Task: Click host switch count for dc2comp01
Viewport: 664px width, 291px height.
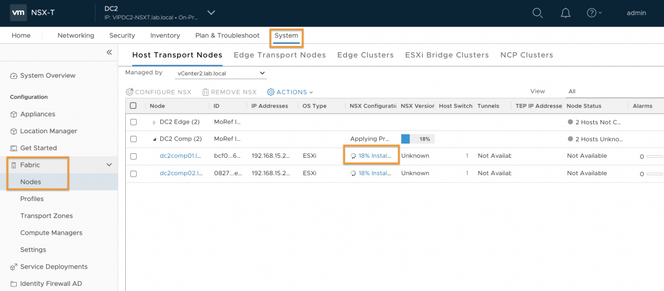Action: coord(467,156)
